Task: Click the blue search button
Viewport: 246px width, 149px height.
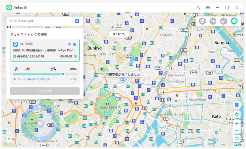Action: tap(77, 21)
